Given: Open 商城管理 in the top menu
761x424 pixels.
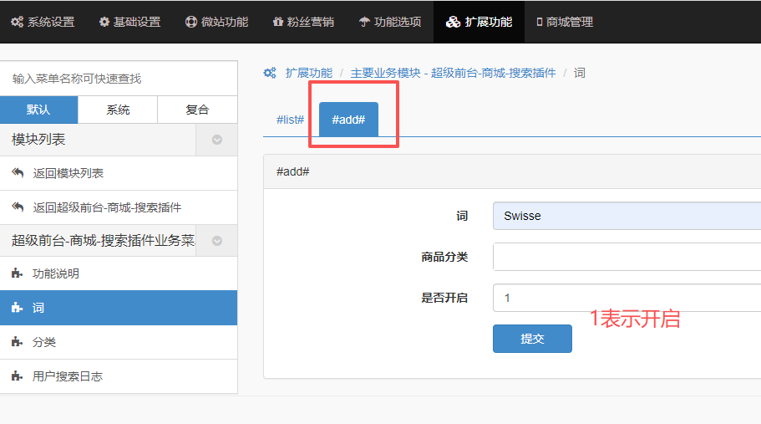Looking at the screenshot, I should 565,22.
